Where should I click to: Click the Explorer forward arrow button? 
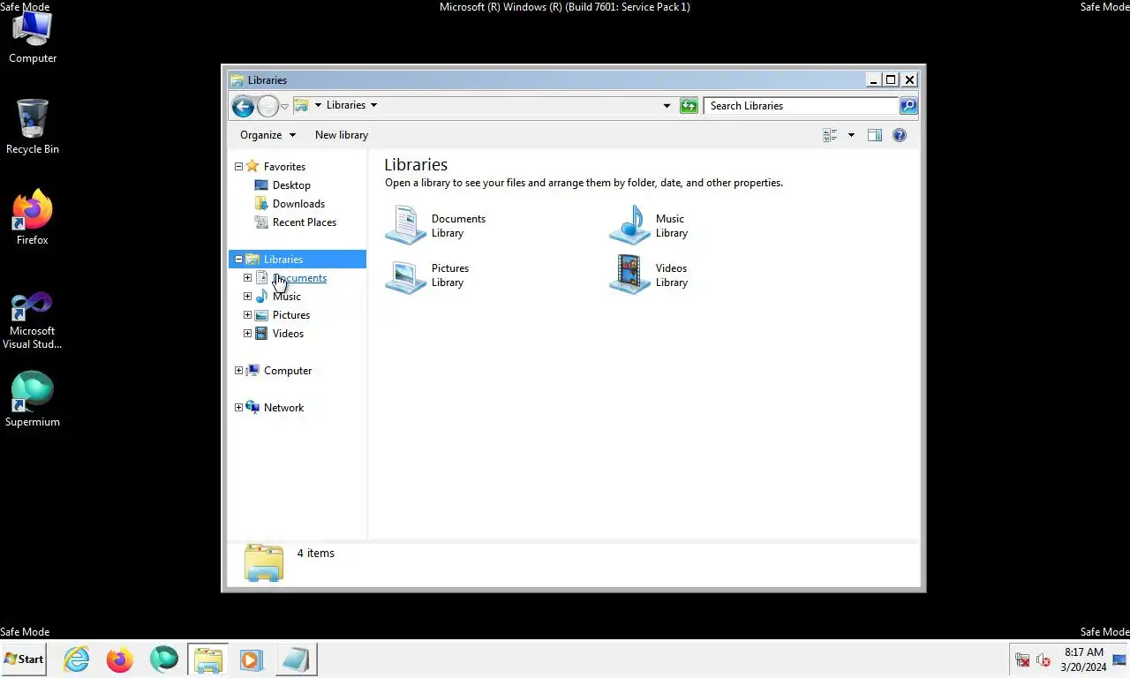click(267, 106)
